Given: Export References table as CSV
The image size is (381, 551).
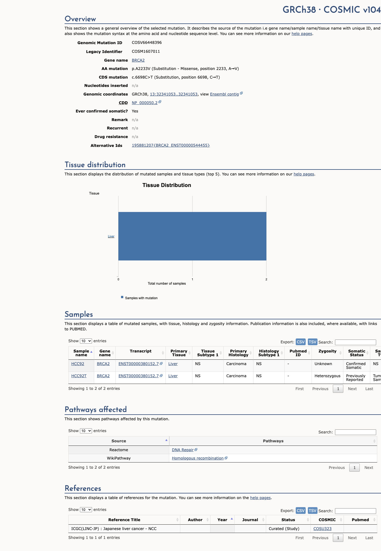Looking at the screenshot, I should [301, 511].
